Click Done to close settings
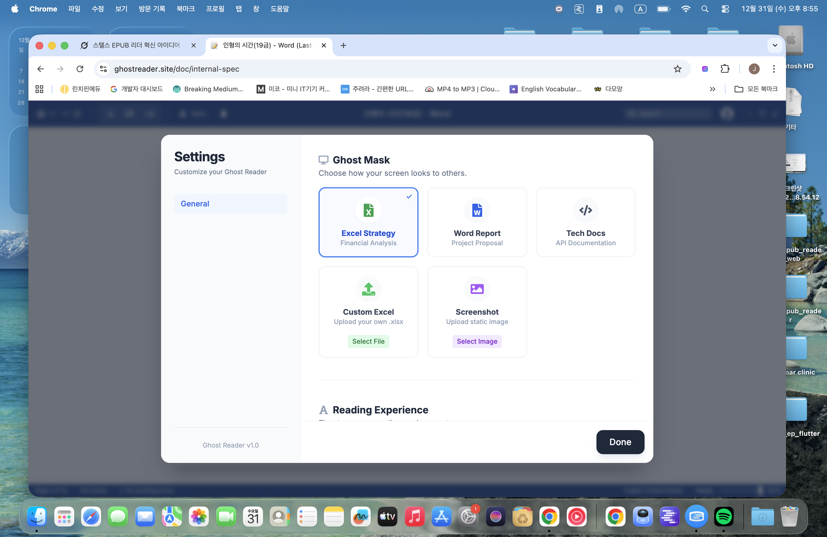The height and width of the screenshot is (537, 827). 620,442
